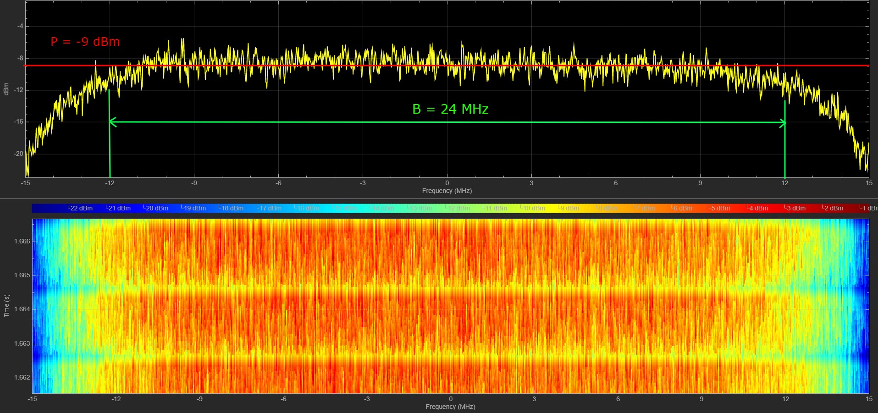This screenshot has width=878, height=413.
Task: Click the -17 dBm color scale label
Action: [270, 208]
